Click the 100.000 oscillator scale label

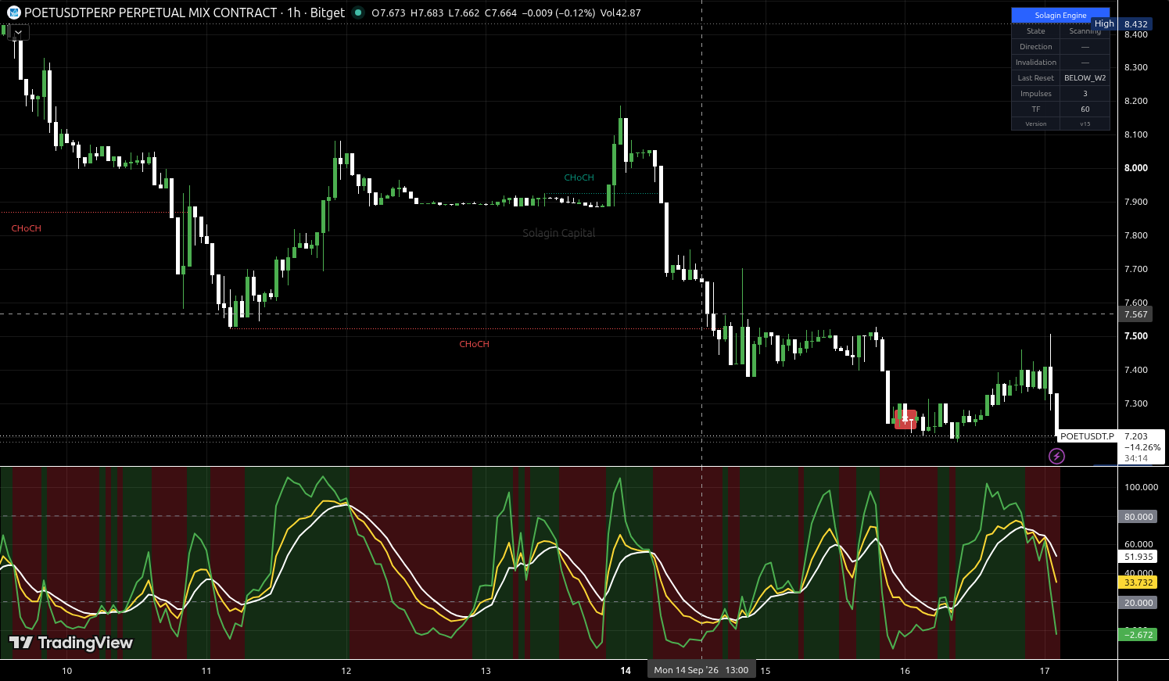pos(1141,487)
